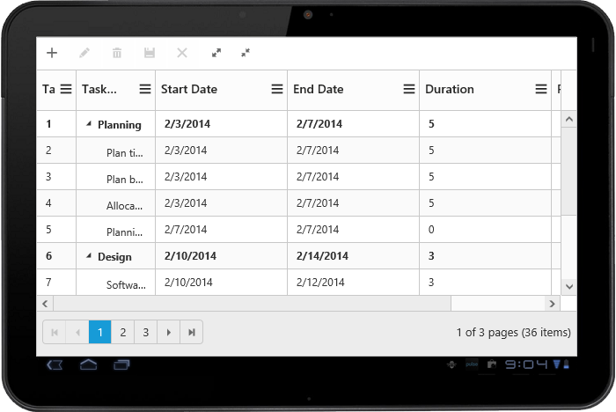Tap the Android home icon
The image size is (616, 412).
click(88, 364)
